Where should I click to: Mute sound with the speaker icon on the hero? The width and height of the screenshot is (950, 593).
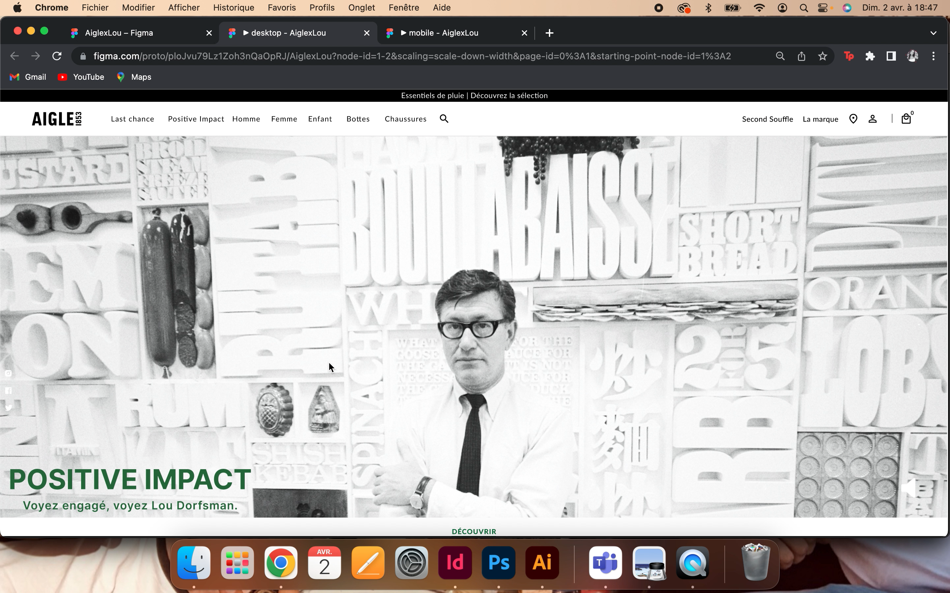[x=909, y=488]
